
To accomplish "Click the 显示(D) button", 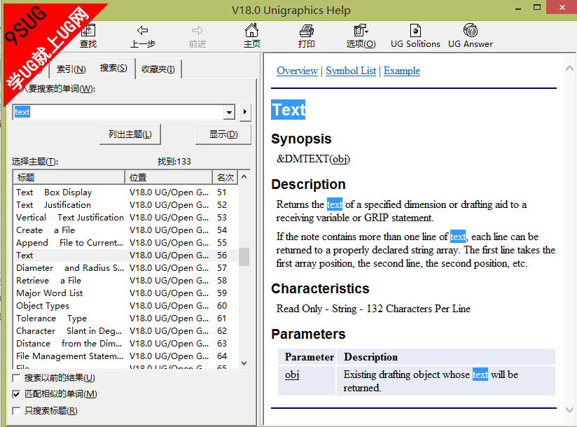I will pyautogui.click(x=223, y=134).
